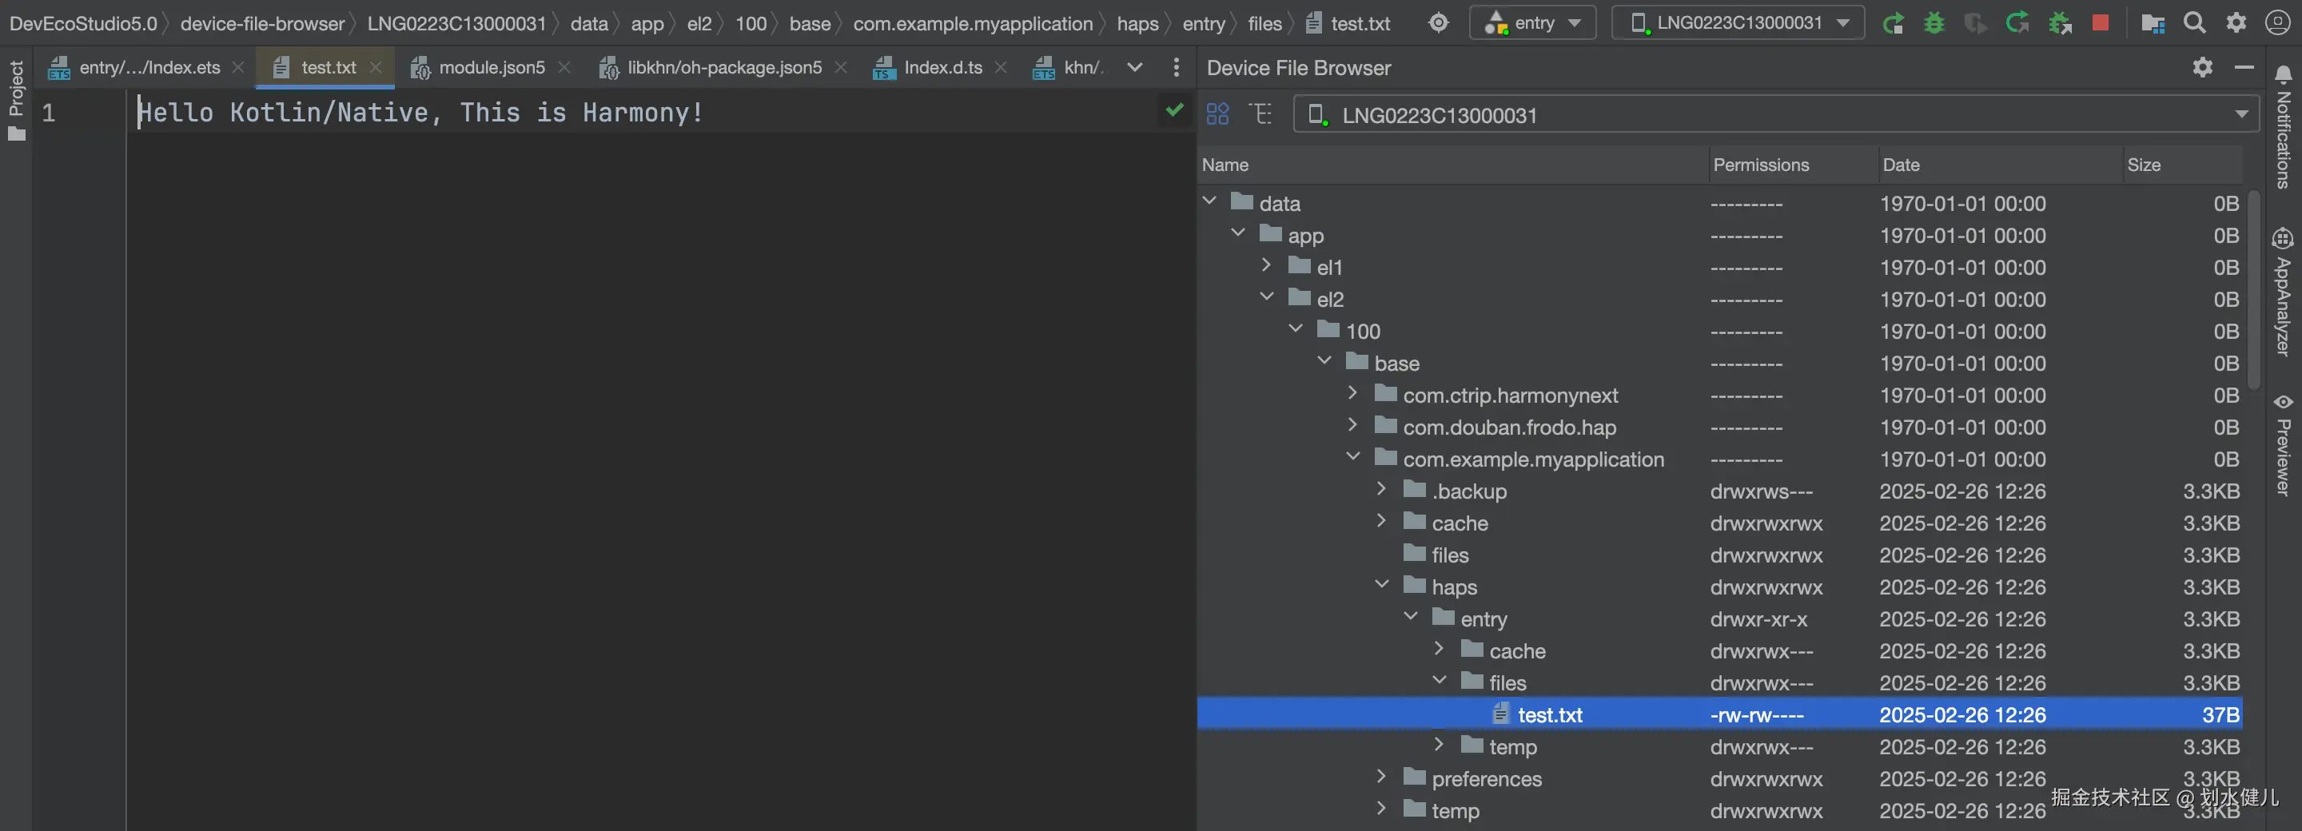Click the grid view icon in file browser
This screenshot has height=831, width=2302.
tap(1218, 114)
